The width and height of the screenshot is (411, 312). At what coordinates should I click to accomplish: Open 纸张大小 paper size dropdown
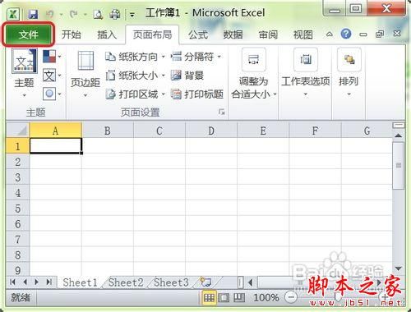click(x=136, y=76)
